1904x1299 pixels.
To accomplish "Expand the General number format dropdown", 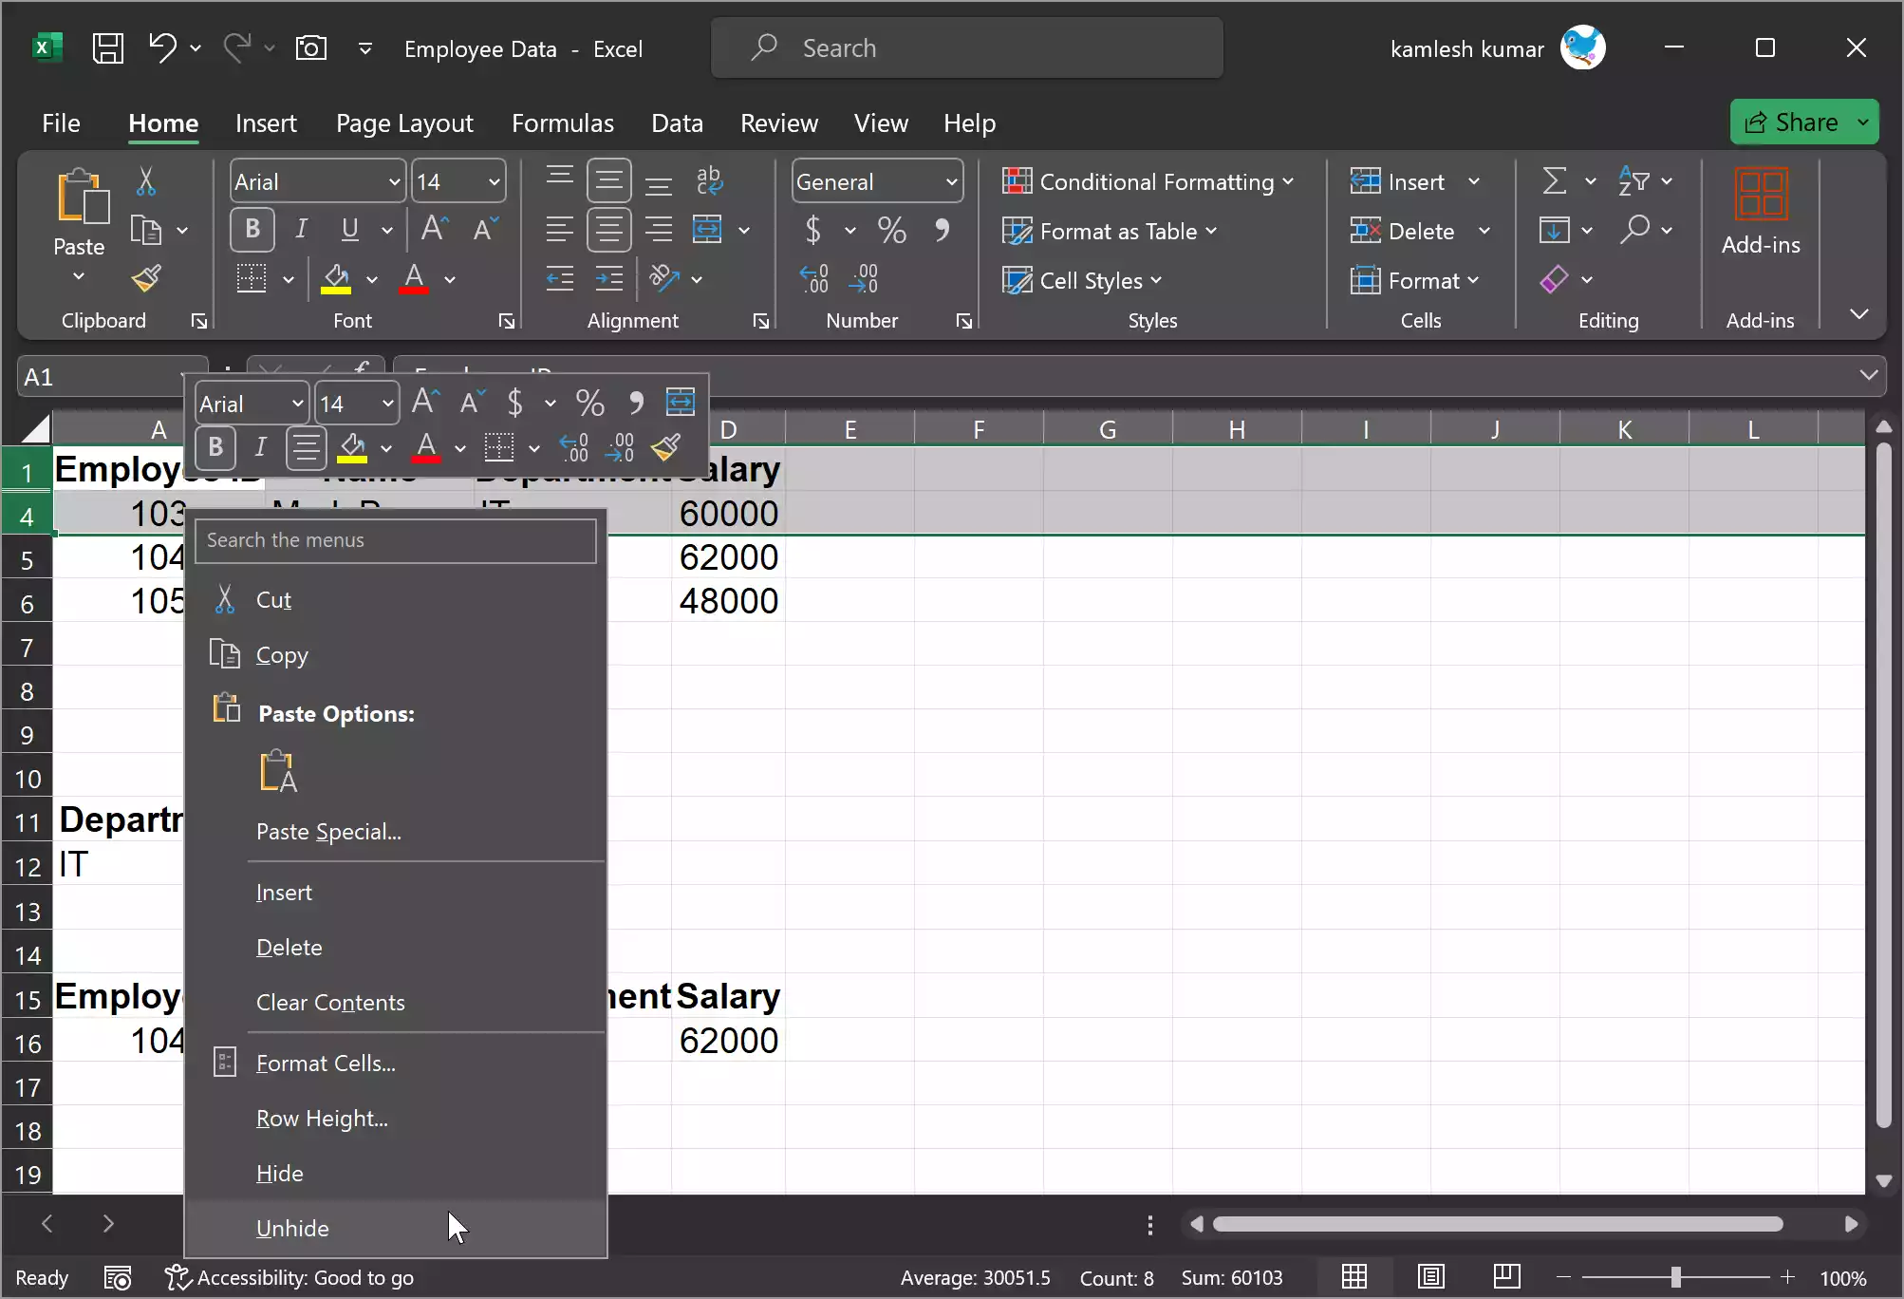I will pyautogui.click(x=951, y=182).
